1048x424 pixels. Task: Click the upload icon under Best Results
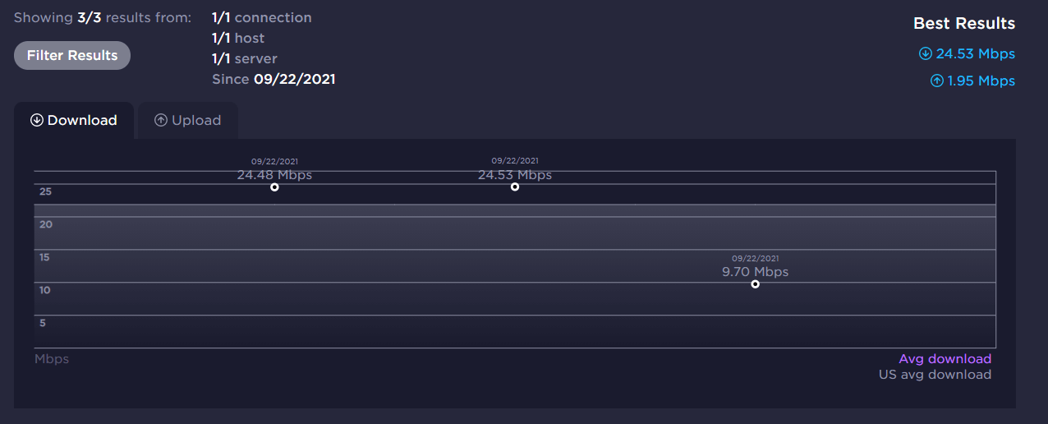[x=936, y=81]
